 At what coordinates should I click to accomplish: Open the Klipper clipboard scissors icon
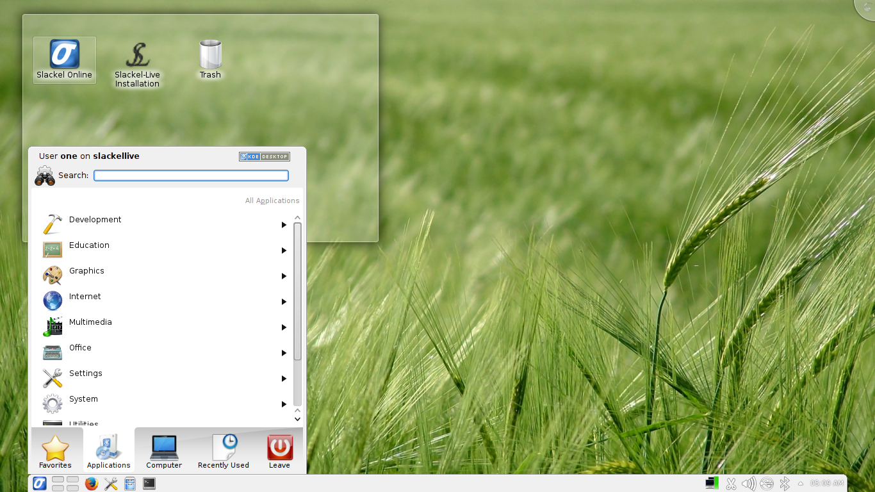click(x=730, y=483)
